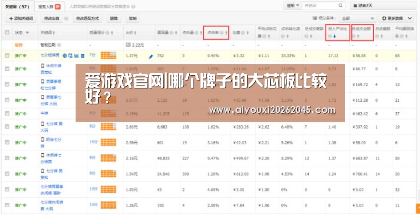Sort by 质量得分 using its arrow

(x=112, y=33)
